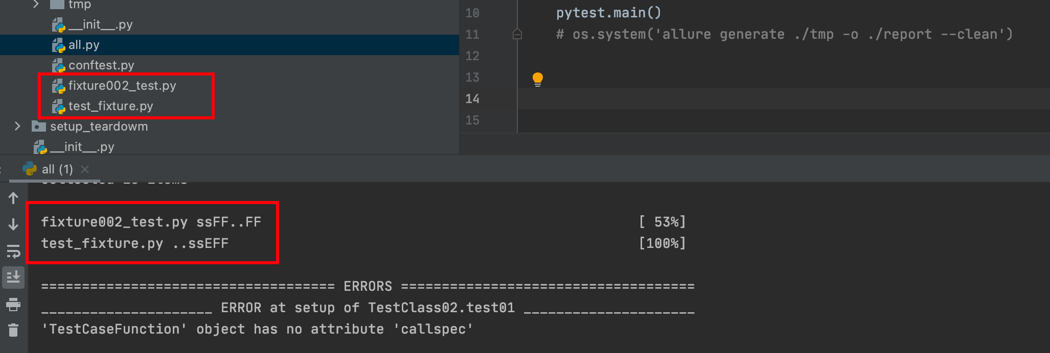Viewport: 1050px width, 353px height.
Task: Click the yellow lightbulb intention icon
Action: 537,79
